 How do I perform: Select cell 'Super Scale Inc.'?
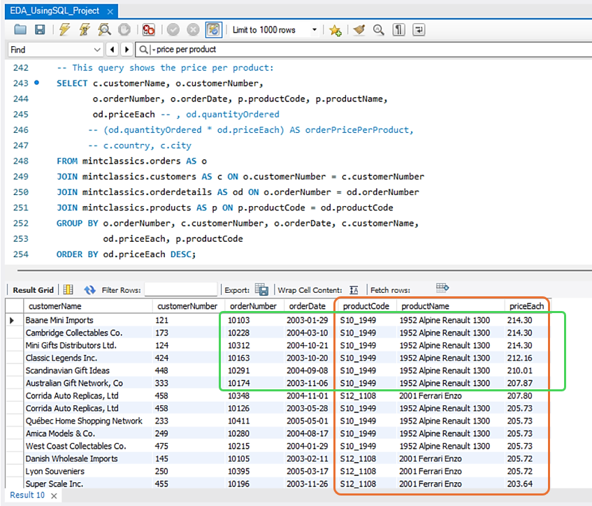[x=88, y=484]
